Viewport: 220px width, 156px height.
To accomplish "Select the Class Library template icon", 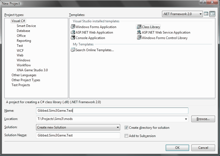I will (139, 27).
